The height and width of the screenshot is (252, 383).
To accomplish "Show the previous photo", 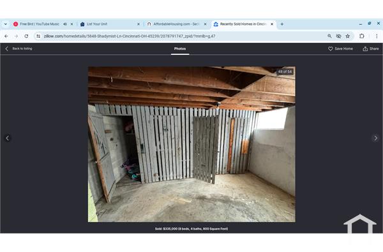I will 7,138.
